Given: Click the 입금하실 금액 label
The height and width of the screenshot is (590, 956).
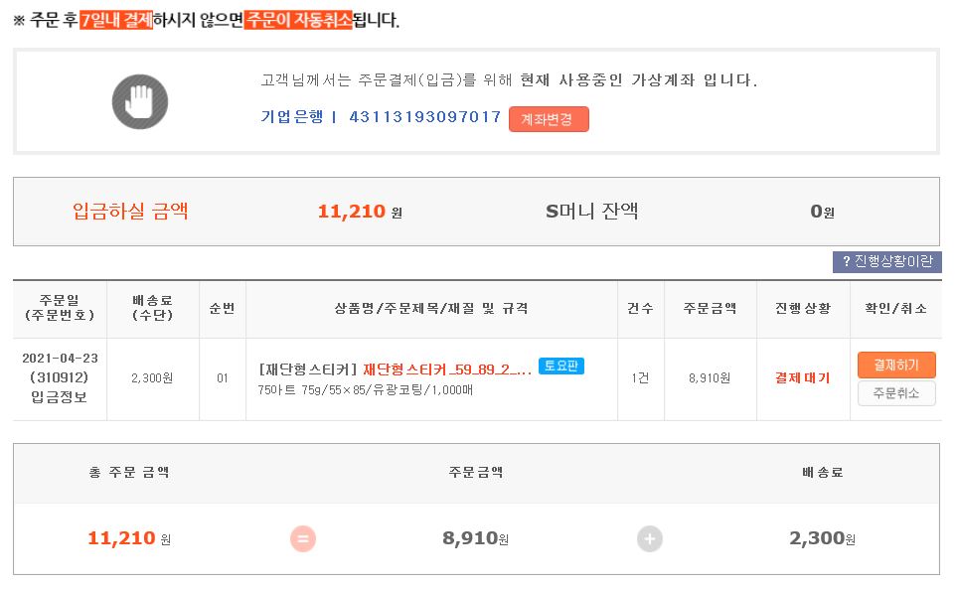Looking at the screenshot, I should (x=130, y=211).
